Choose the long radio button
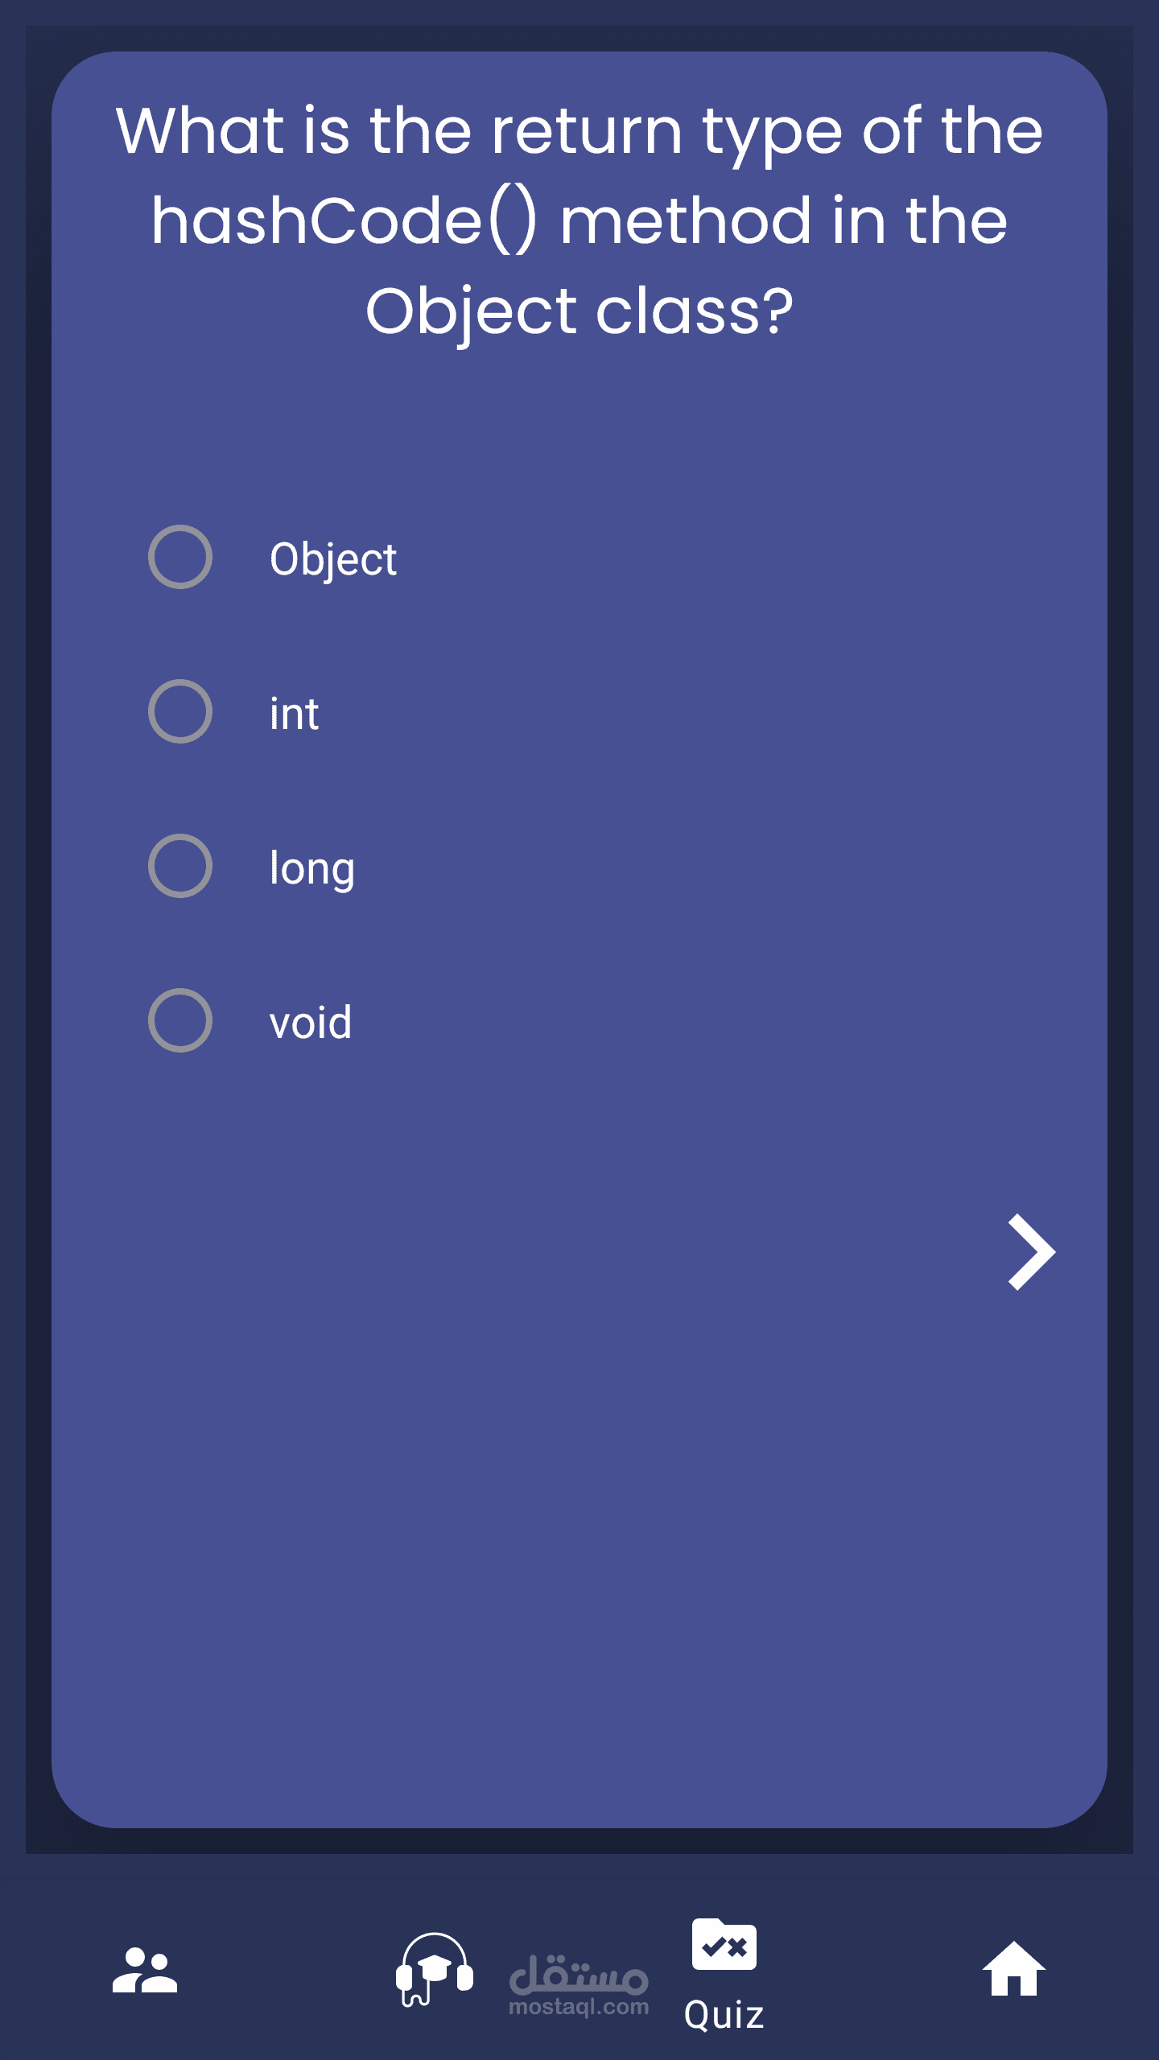This screenshot has width=1159, height=2060. (x=180, y=866)
